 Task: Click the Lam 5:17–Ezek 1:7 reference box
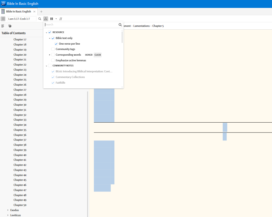pyautogui.click(x=22, y=19)
